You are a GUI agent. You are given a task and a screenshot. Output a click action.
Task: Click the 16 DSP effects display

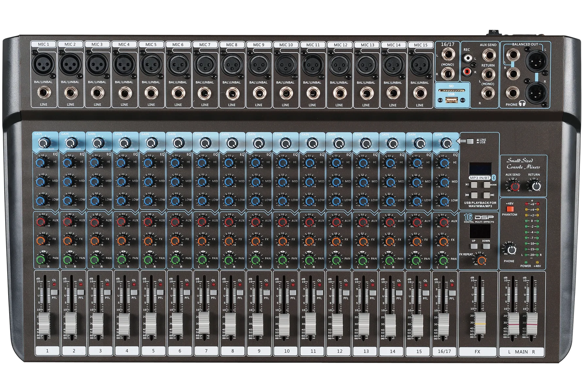pyautogui.click(x=480, y=231)
